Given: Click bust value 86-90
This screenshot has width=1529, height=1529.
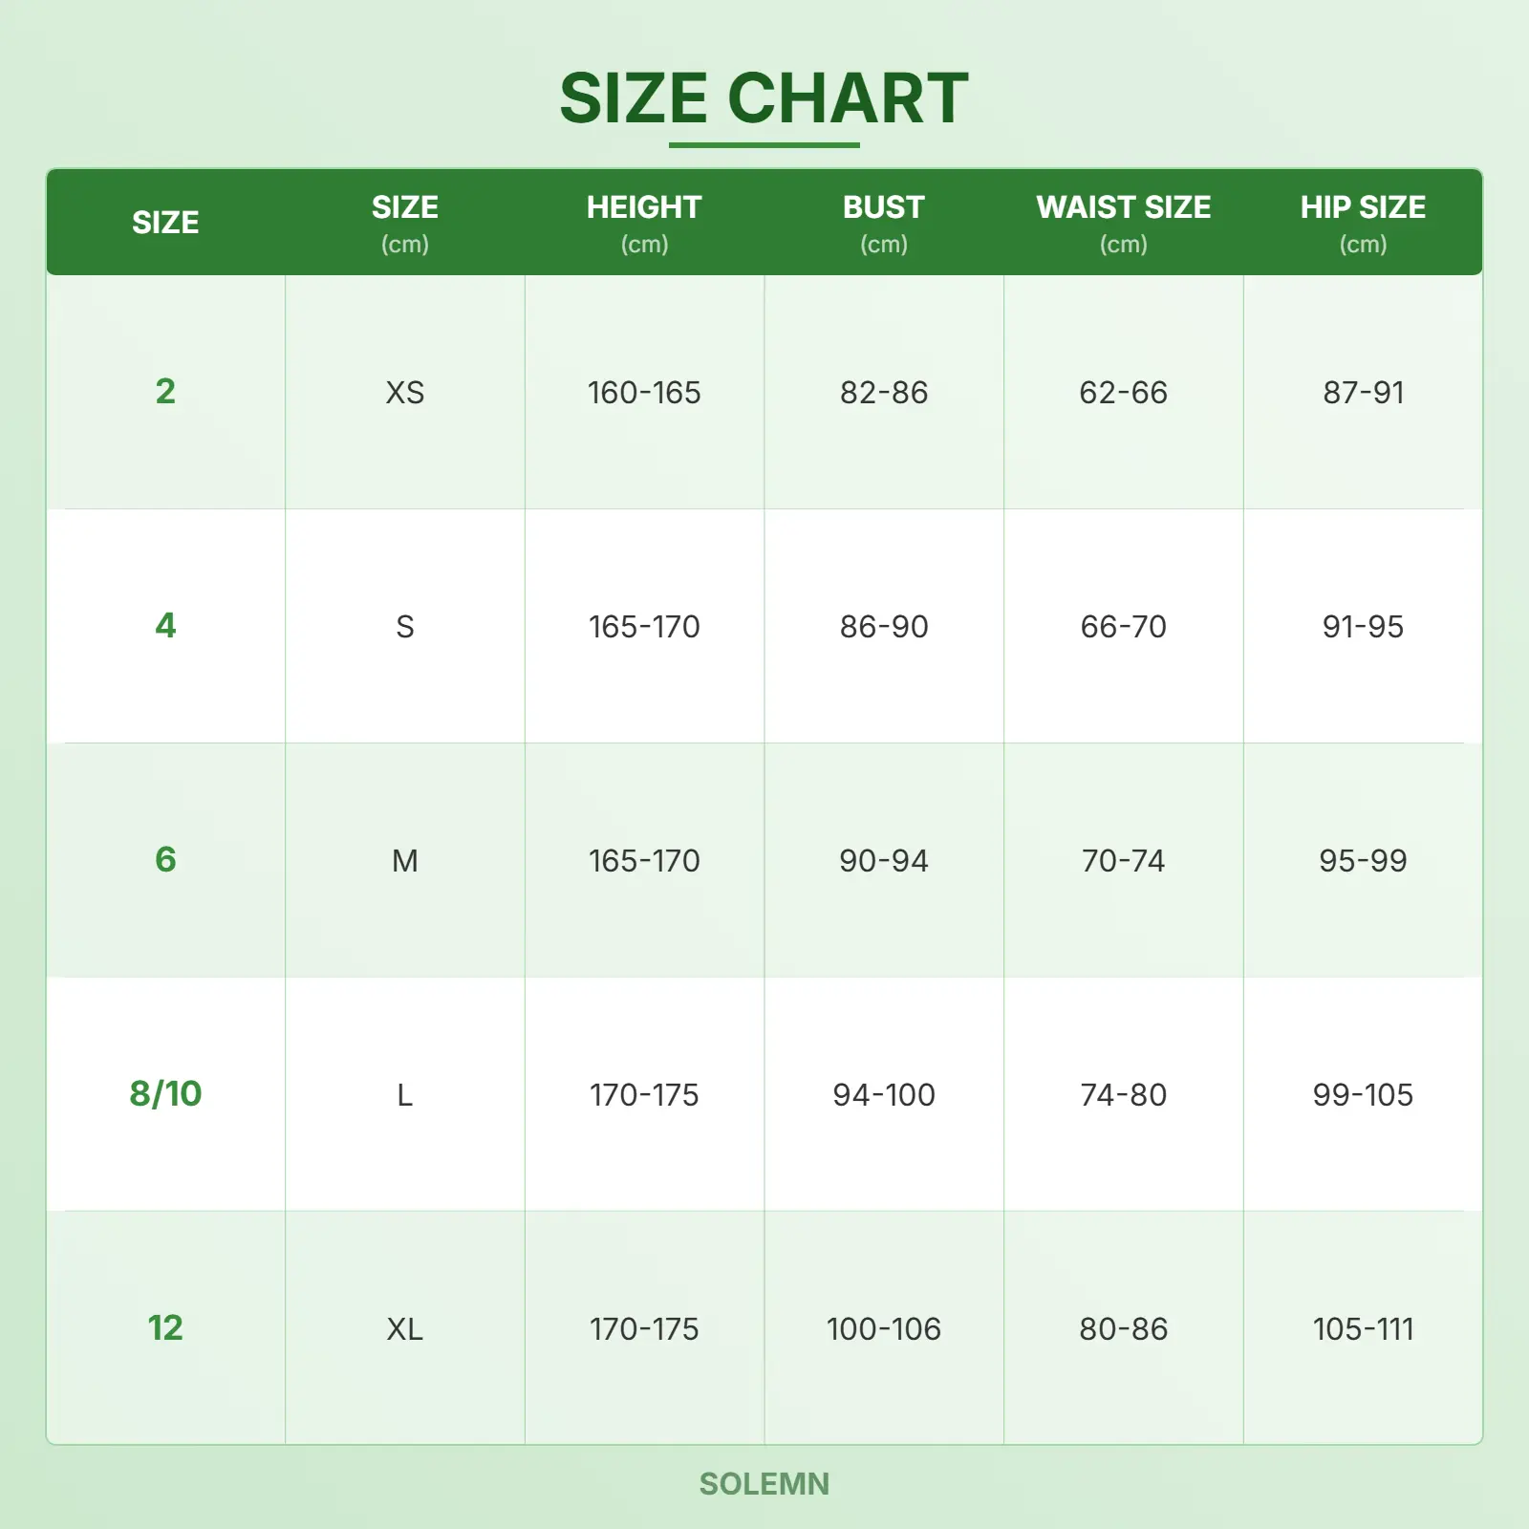Looking at the screenshot, I should 884,627.
